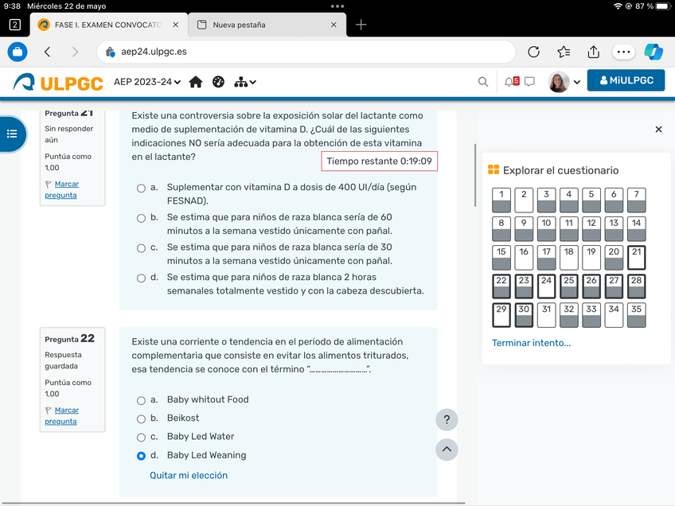Choose answer b. Beikost

click(x=141, y=418)
